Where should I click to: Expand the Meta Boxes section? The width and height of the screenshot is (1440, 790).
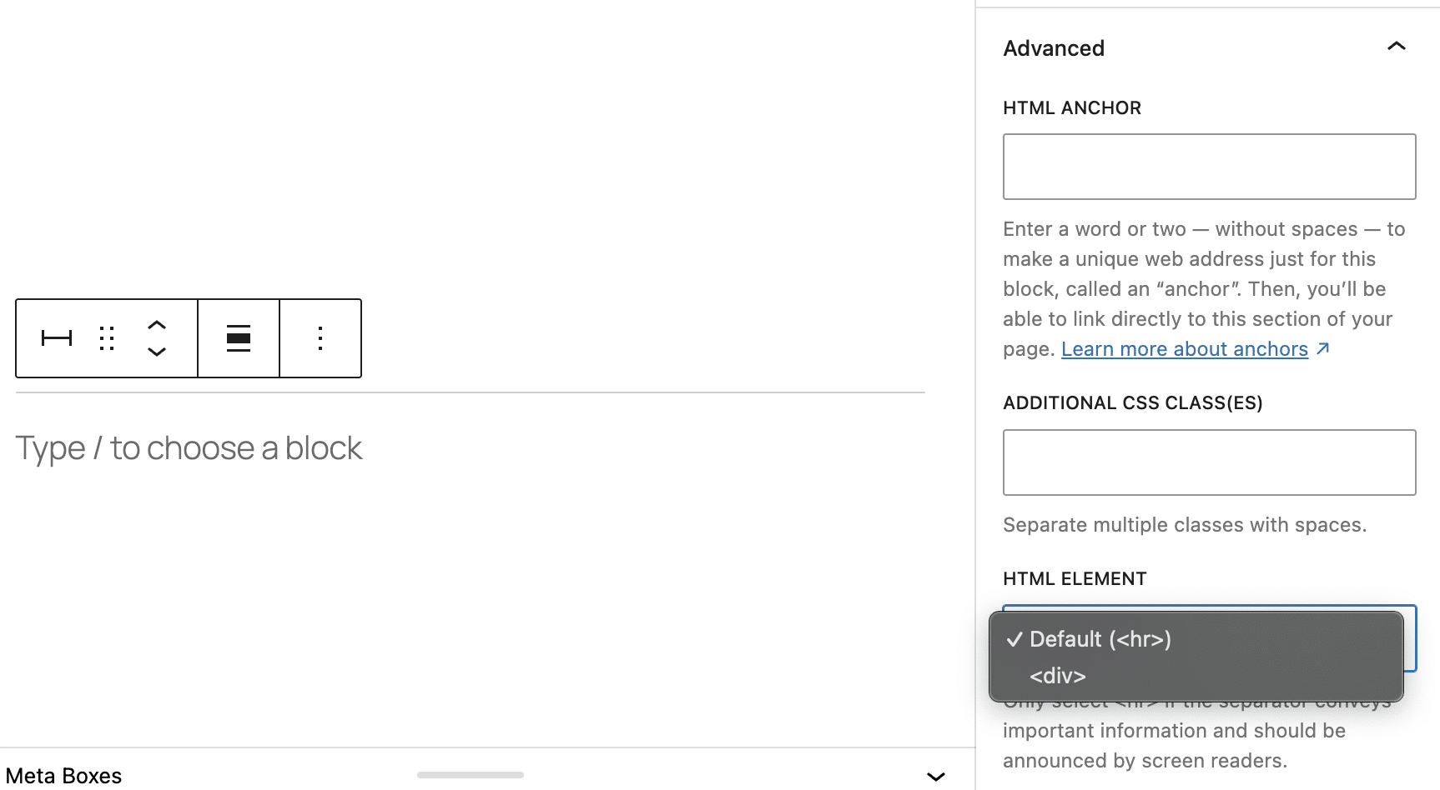click(936, 776)
